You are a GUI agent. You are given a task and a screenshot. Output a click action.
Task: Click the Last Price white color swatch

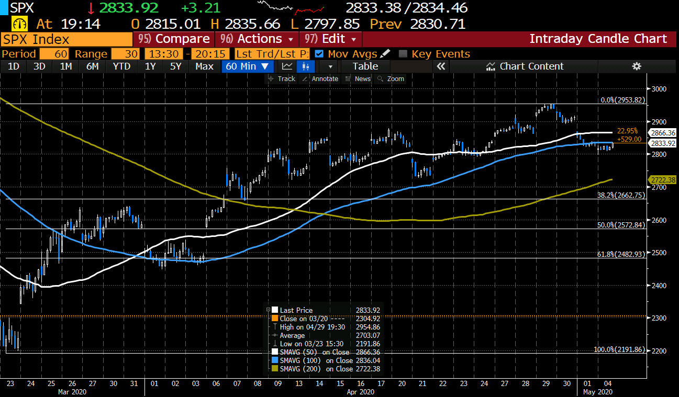pos(275,310)
